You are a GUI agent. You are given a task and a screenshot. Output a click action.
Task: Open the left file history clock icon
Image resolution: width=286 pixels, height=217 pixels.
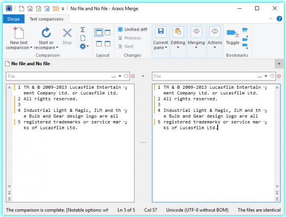point(126,76)
